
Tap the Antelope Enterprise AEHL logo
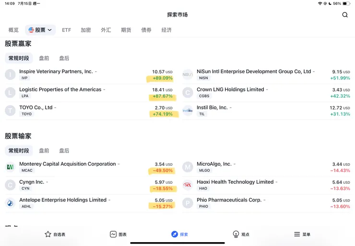click(10, 203)
